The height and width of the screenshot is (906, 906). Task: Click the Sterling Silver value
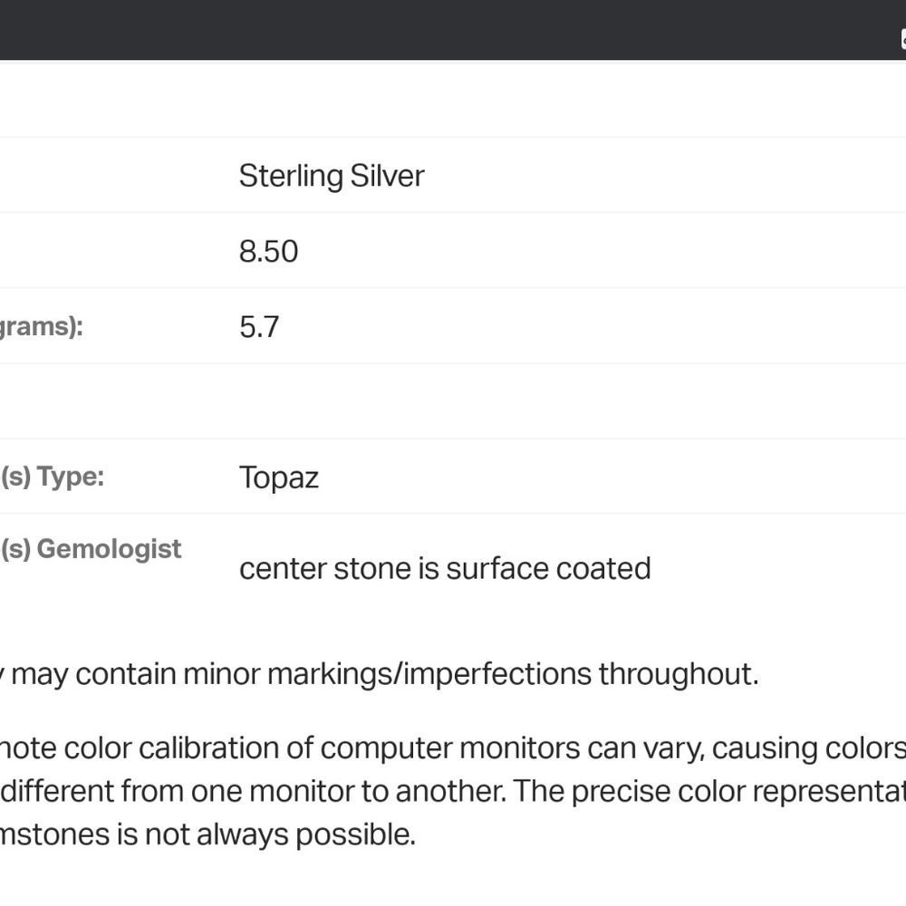pyautogui.click(x=331, y=176)
